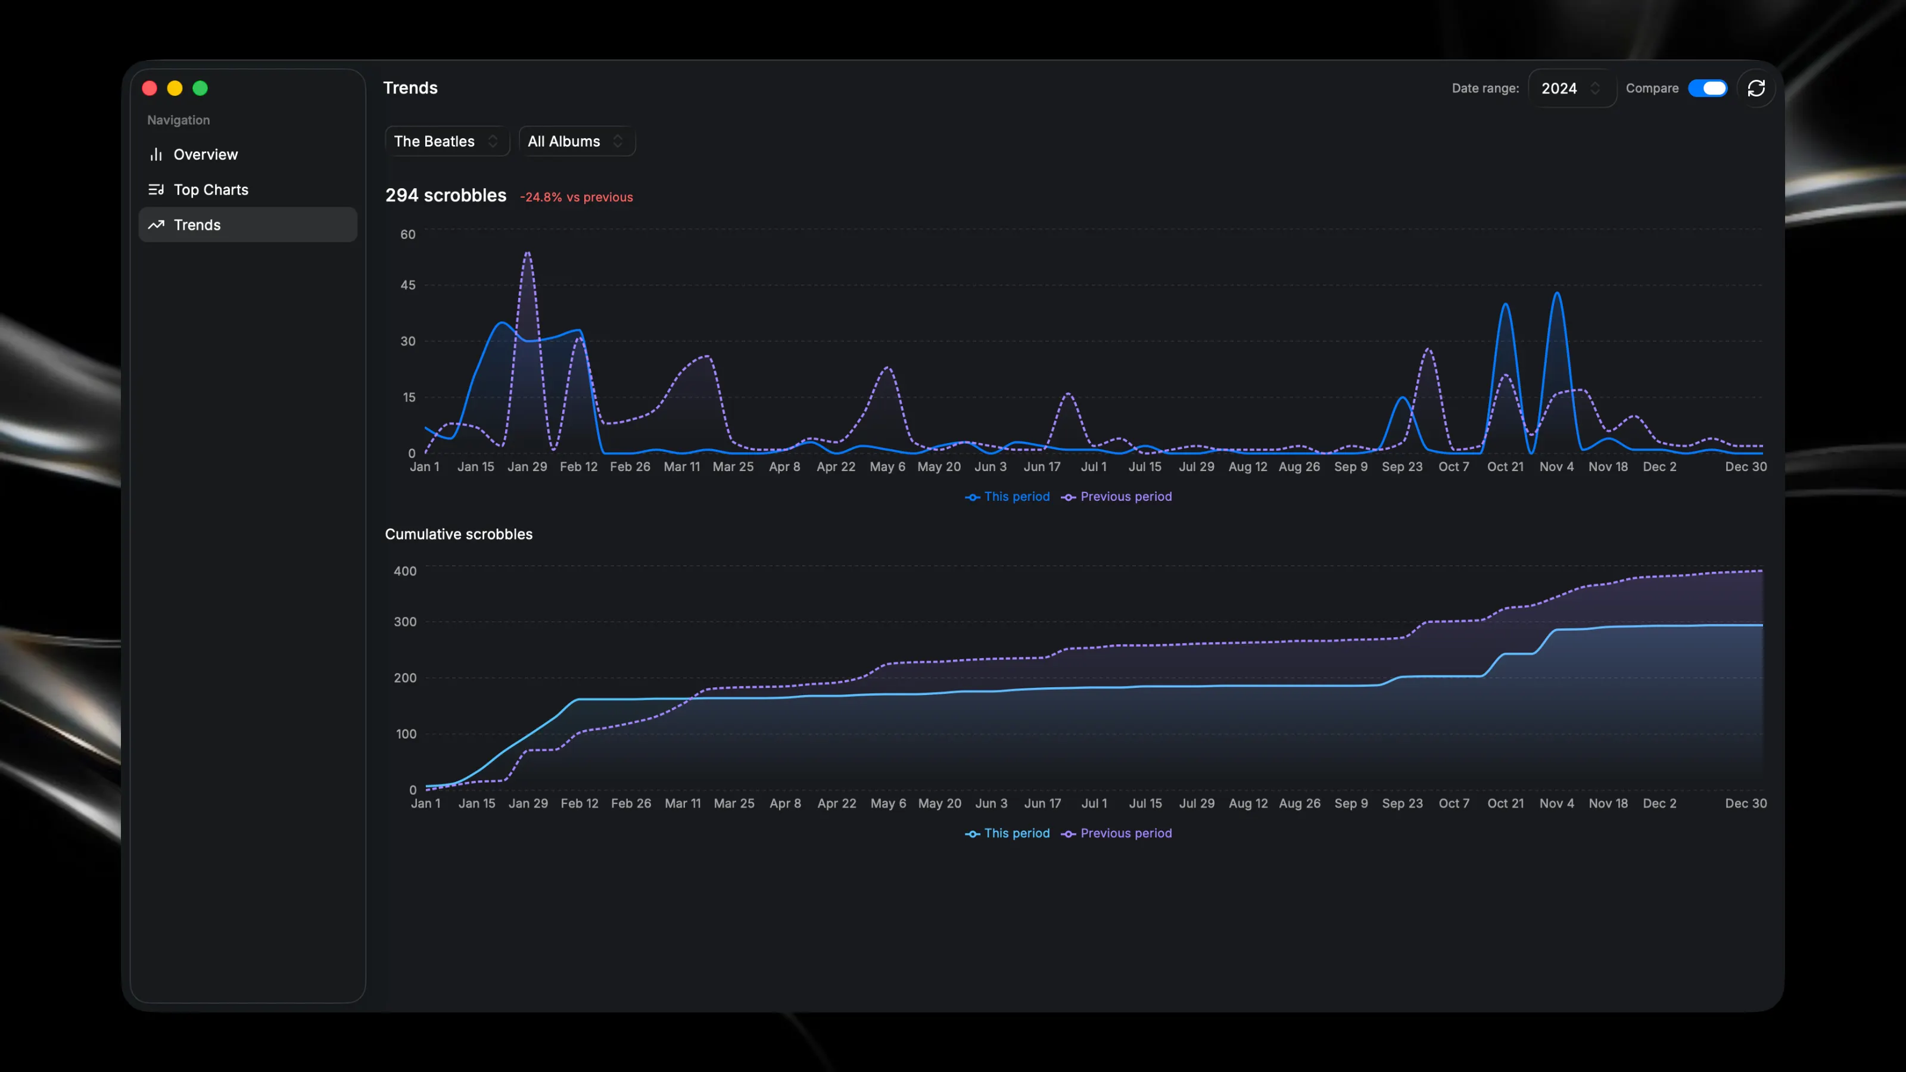This screenshot has width=1906, height=1072.
Task: Click the -24.8% vs previous label
Action: point(577,198)
